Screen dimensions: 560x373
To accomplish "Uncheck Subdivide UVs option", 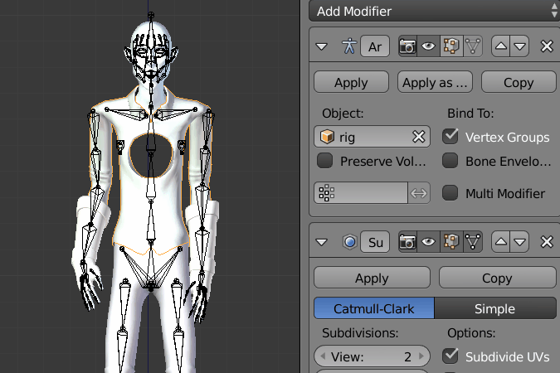I will (450, 356).
